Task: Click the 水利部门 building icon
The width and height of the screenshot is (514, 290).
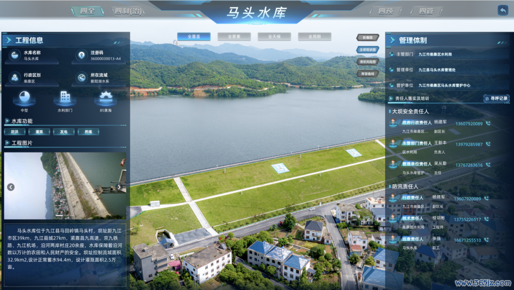Action: pyautogui.click(x=65, y=97)
